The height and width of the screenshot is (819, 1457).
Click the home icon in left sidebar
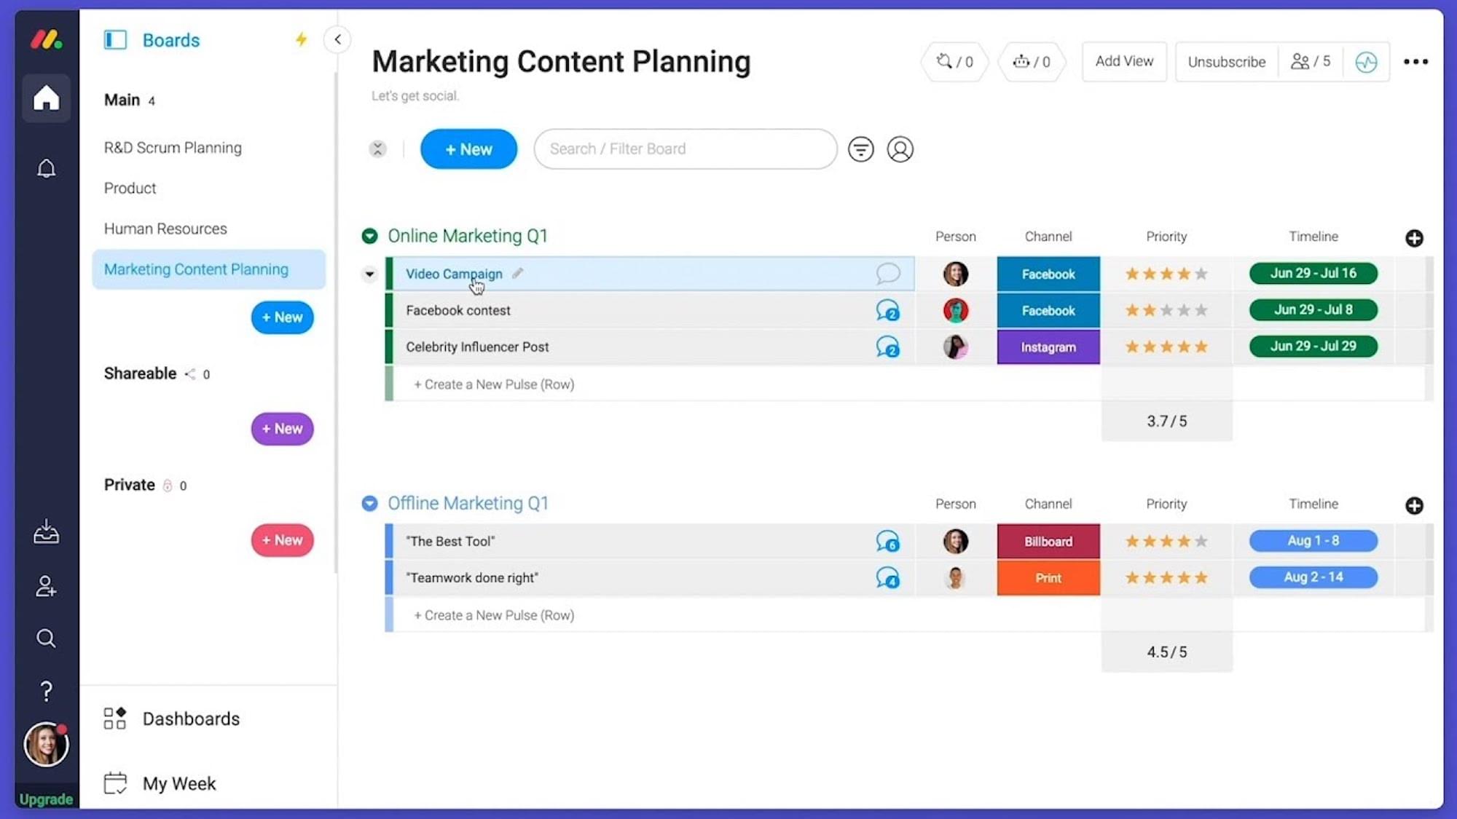coord(46,97)
